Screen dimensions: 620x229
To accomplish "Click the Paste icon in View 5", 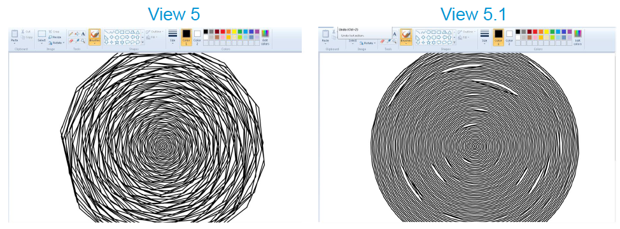I will [15, 34].
